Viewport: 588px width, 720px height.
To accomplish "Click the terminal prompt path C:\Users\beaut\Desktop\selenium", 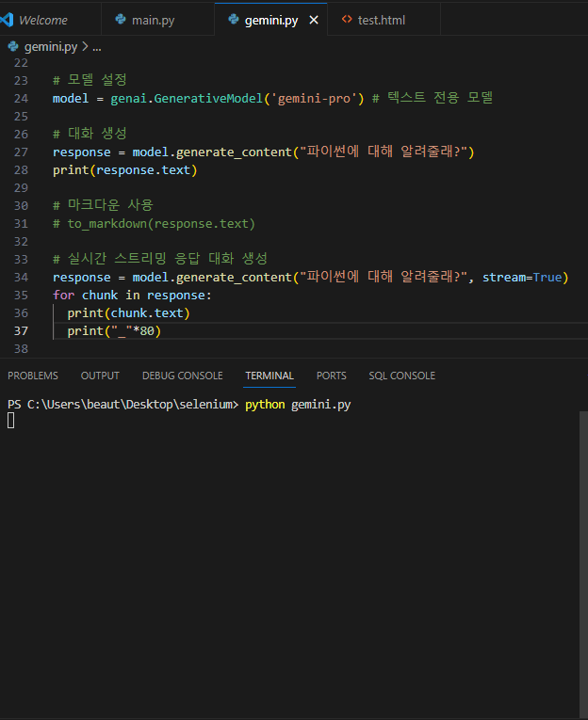I will tap(130, 405).
